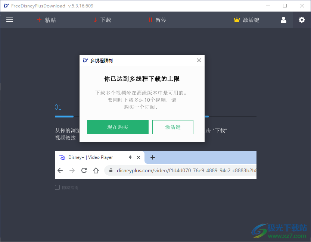Click the heading 你已达到多线程下载的上限
Screen dimensions: 311x242
point(142,79)
